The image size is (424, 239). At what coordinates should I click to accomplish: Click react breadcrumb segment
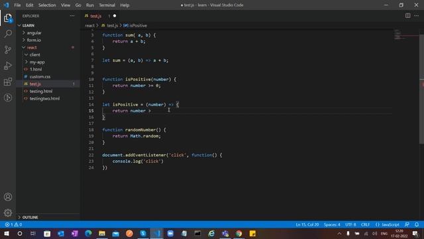coord(89,25)
